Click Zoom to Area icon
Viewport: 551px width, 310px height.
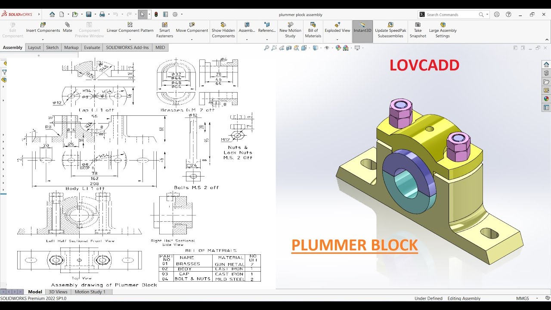point(274,48)
